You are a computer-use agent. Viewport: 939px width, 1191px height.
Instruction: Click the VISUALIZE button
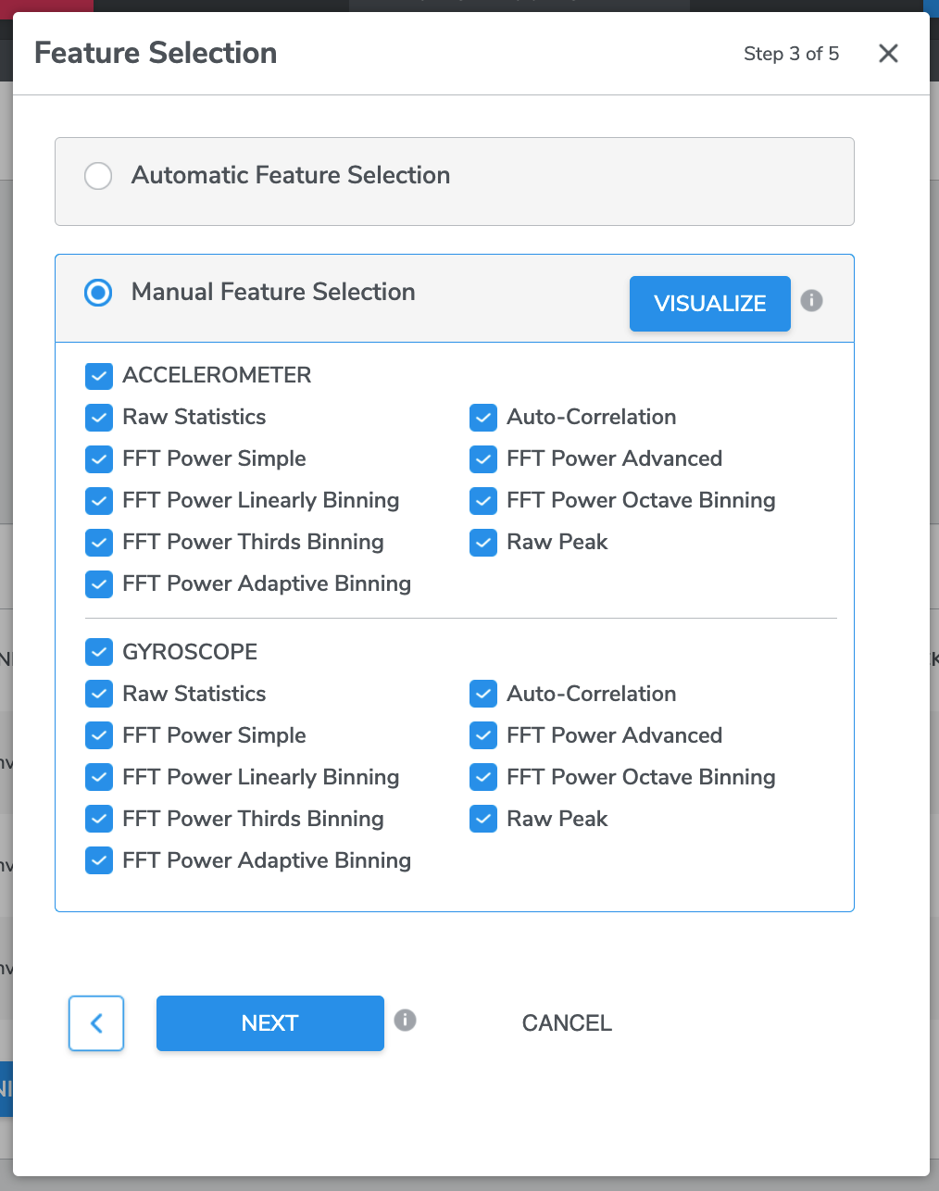tap(710, 304)
